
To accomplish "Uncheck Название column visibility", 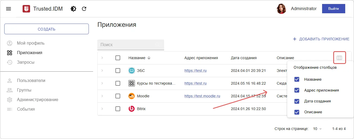I will pos(297,79).
